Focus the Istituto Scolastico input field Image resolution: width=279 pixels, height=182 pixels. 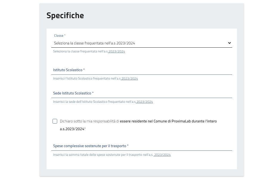pyautogui.click(x=142, y=70)
